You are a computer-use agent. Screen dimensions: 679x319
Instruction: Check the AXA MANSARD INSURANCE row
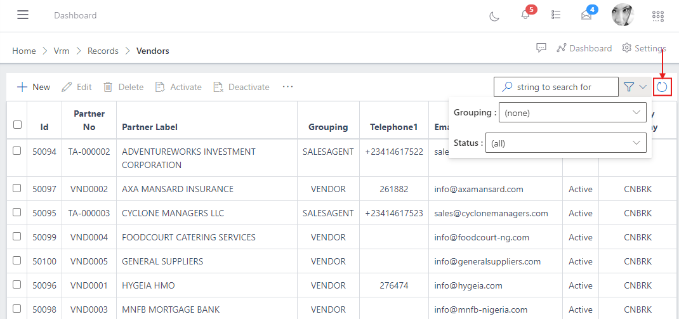[18, 188]
